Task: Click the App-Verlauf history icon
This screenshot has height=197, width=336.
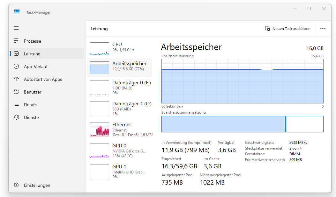Action: [x=16, y=66]
